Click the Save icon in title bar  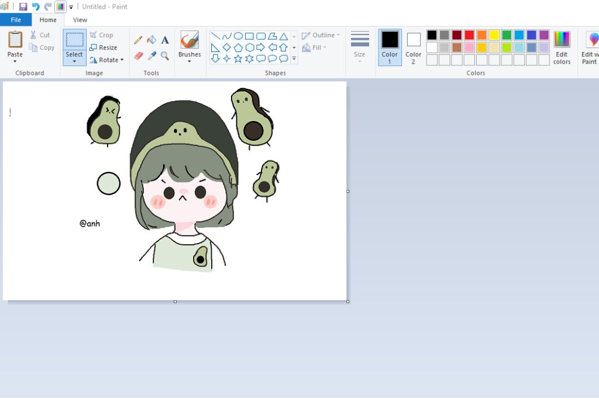(23, 6)
